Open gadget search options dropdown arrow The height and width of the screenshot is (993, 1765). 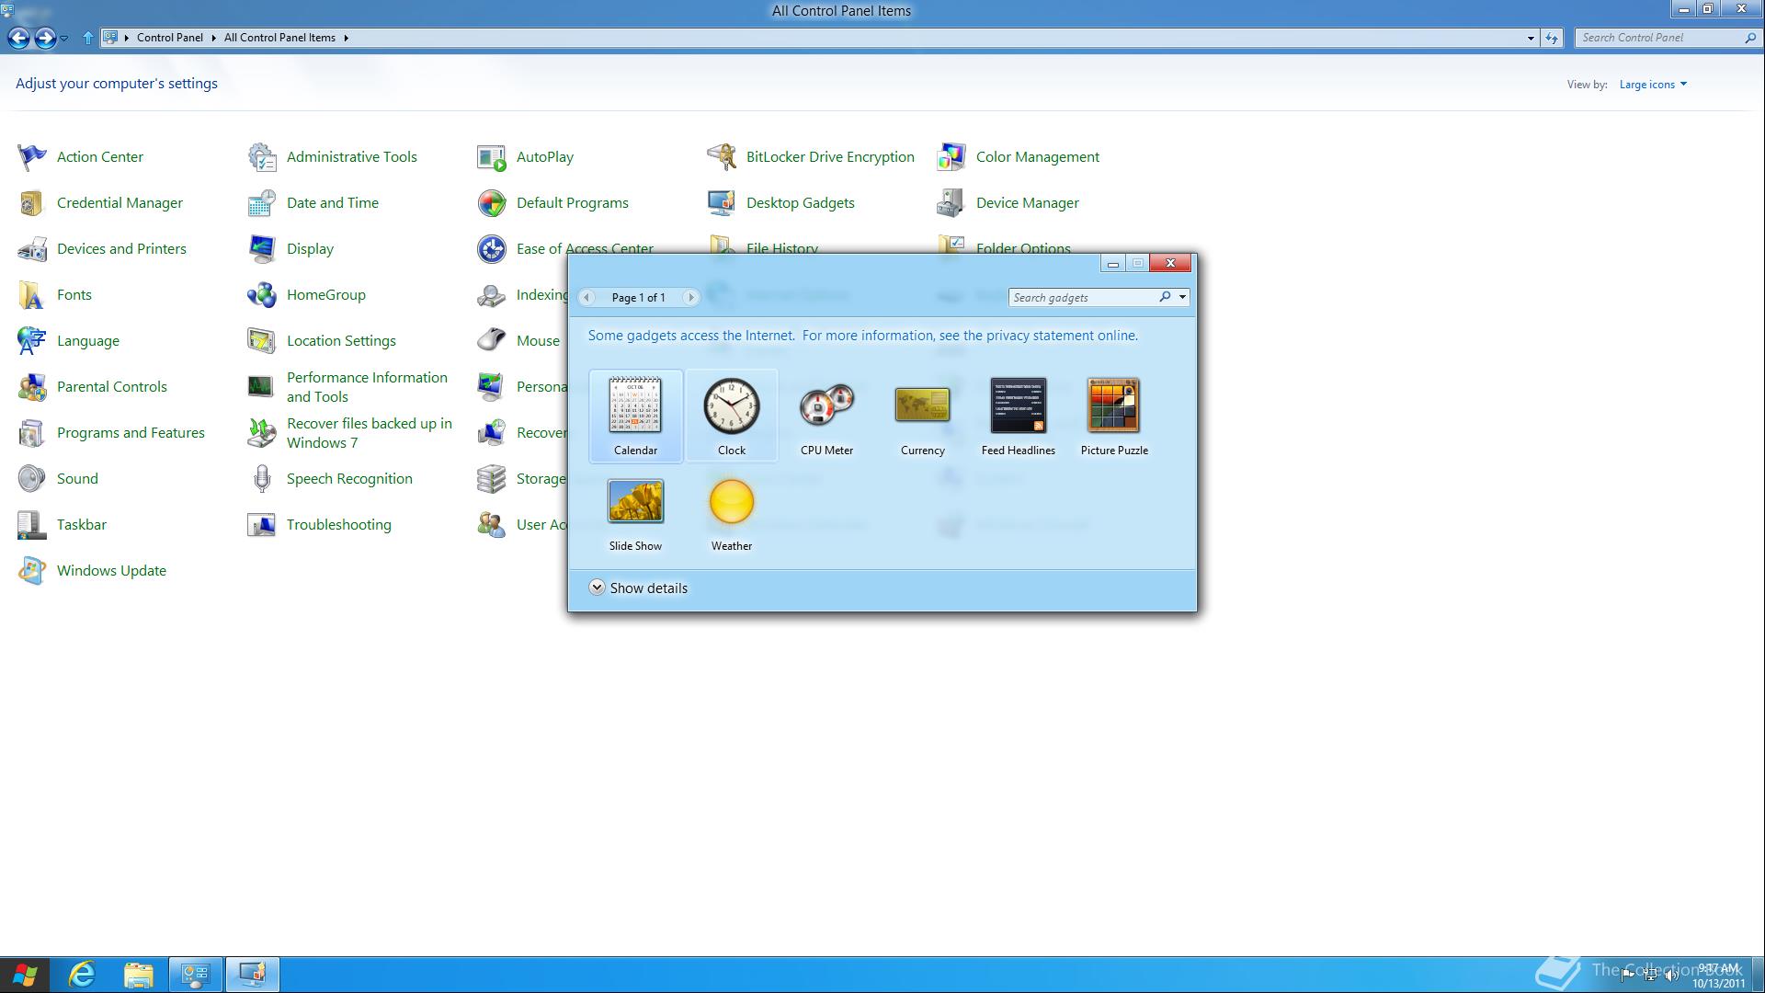pyautogui.click(x=1182, y=297)
